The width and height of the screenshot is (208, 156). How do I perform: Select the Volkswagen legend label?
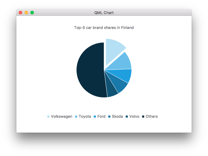pos(61,117)
